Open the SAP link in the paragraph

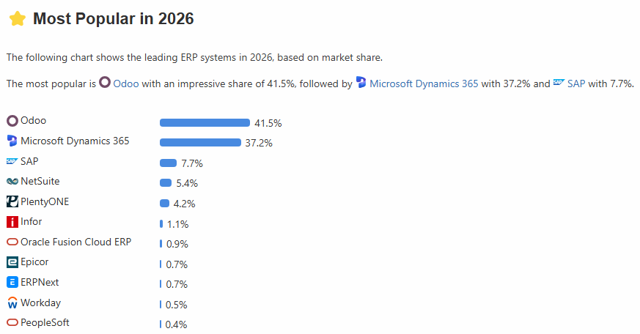click(576, 83)
